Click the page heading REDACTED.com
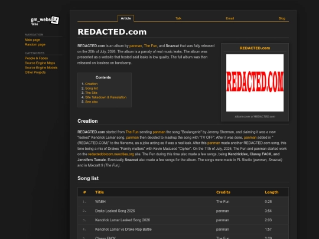 coord(112,32)
